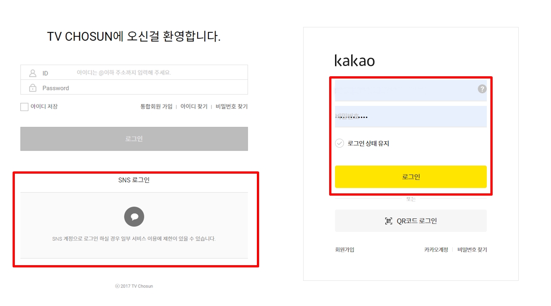The image size is (551, 306).
Task: Open the 카카오계정 link
Action: tap(436, 250)
